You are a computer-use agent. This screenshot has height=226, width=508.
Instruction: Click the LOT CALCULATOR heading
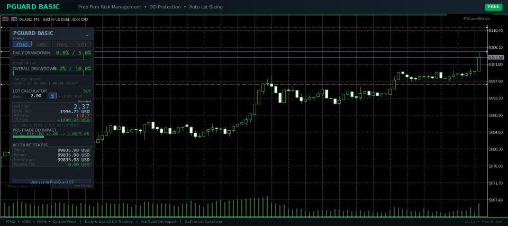click(x=30, y=91)
